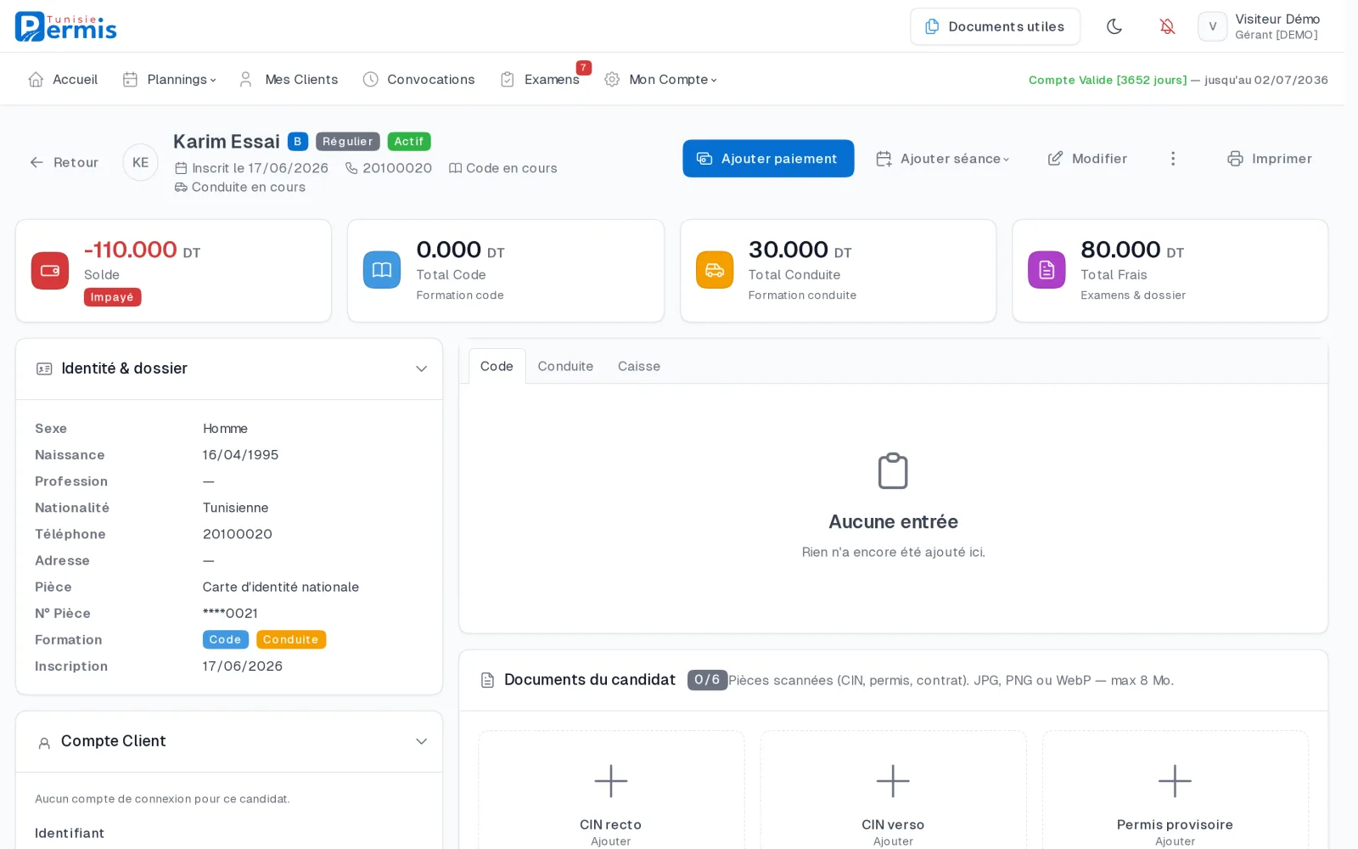Click the empty clipboard icon
This screenshot has height=849, width=1358.
[893, 470]
